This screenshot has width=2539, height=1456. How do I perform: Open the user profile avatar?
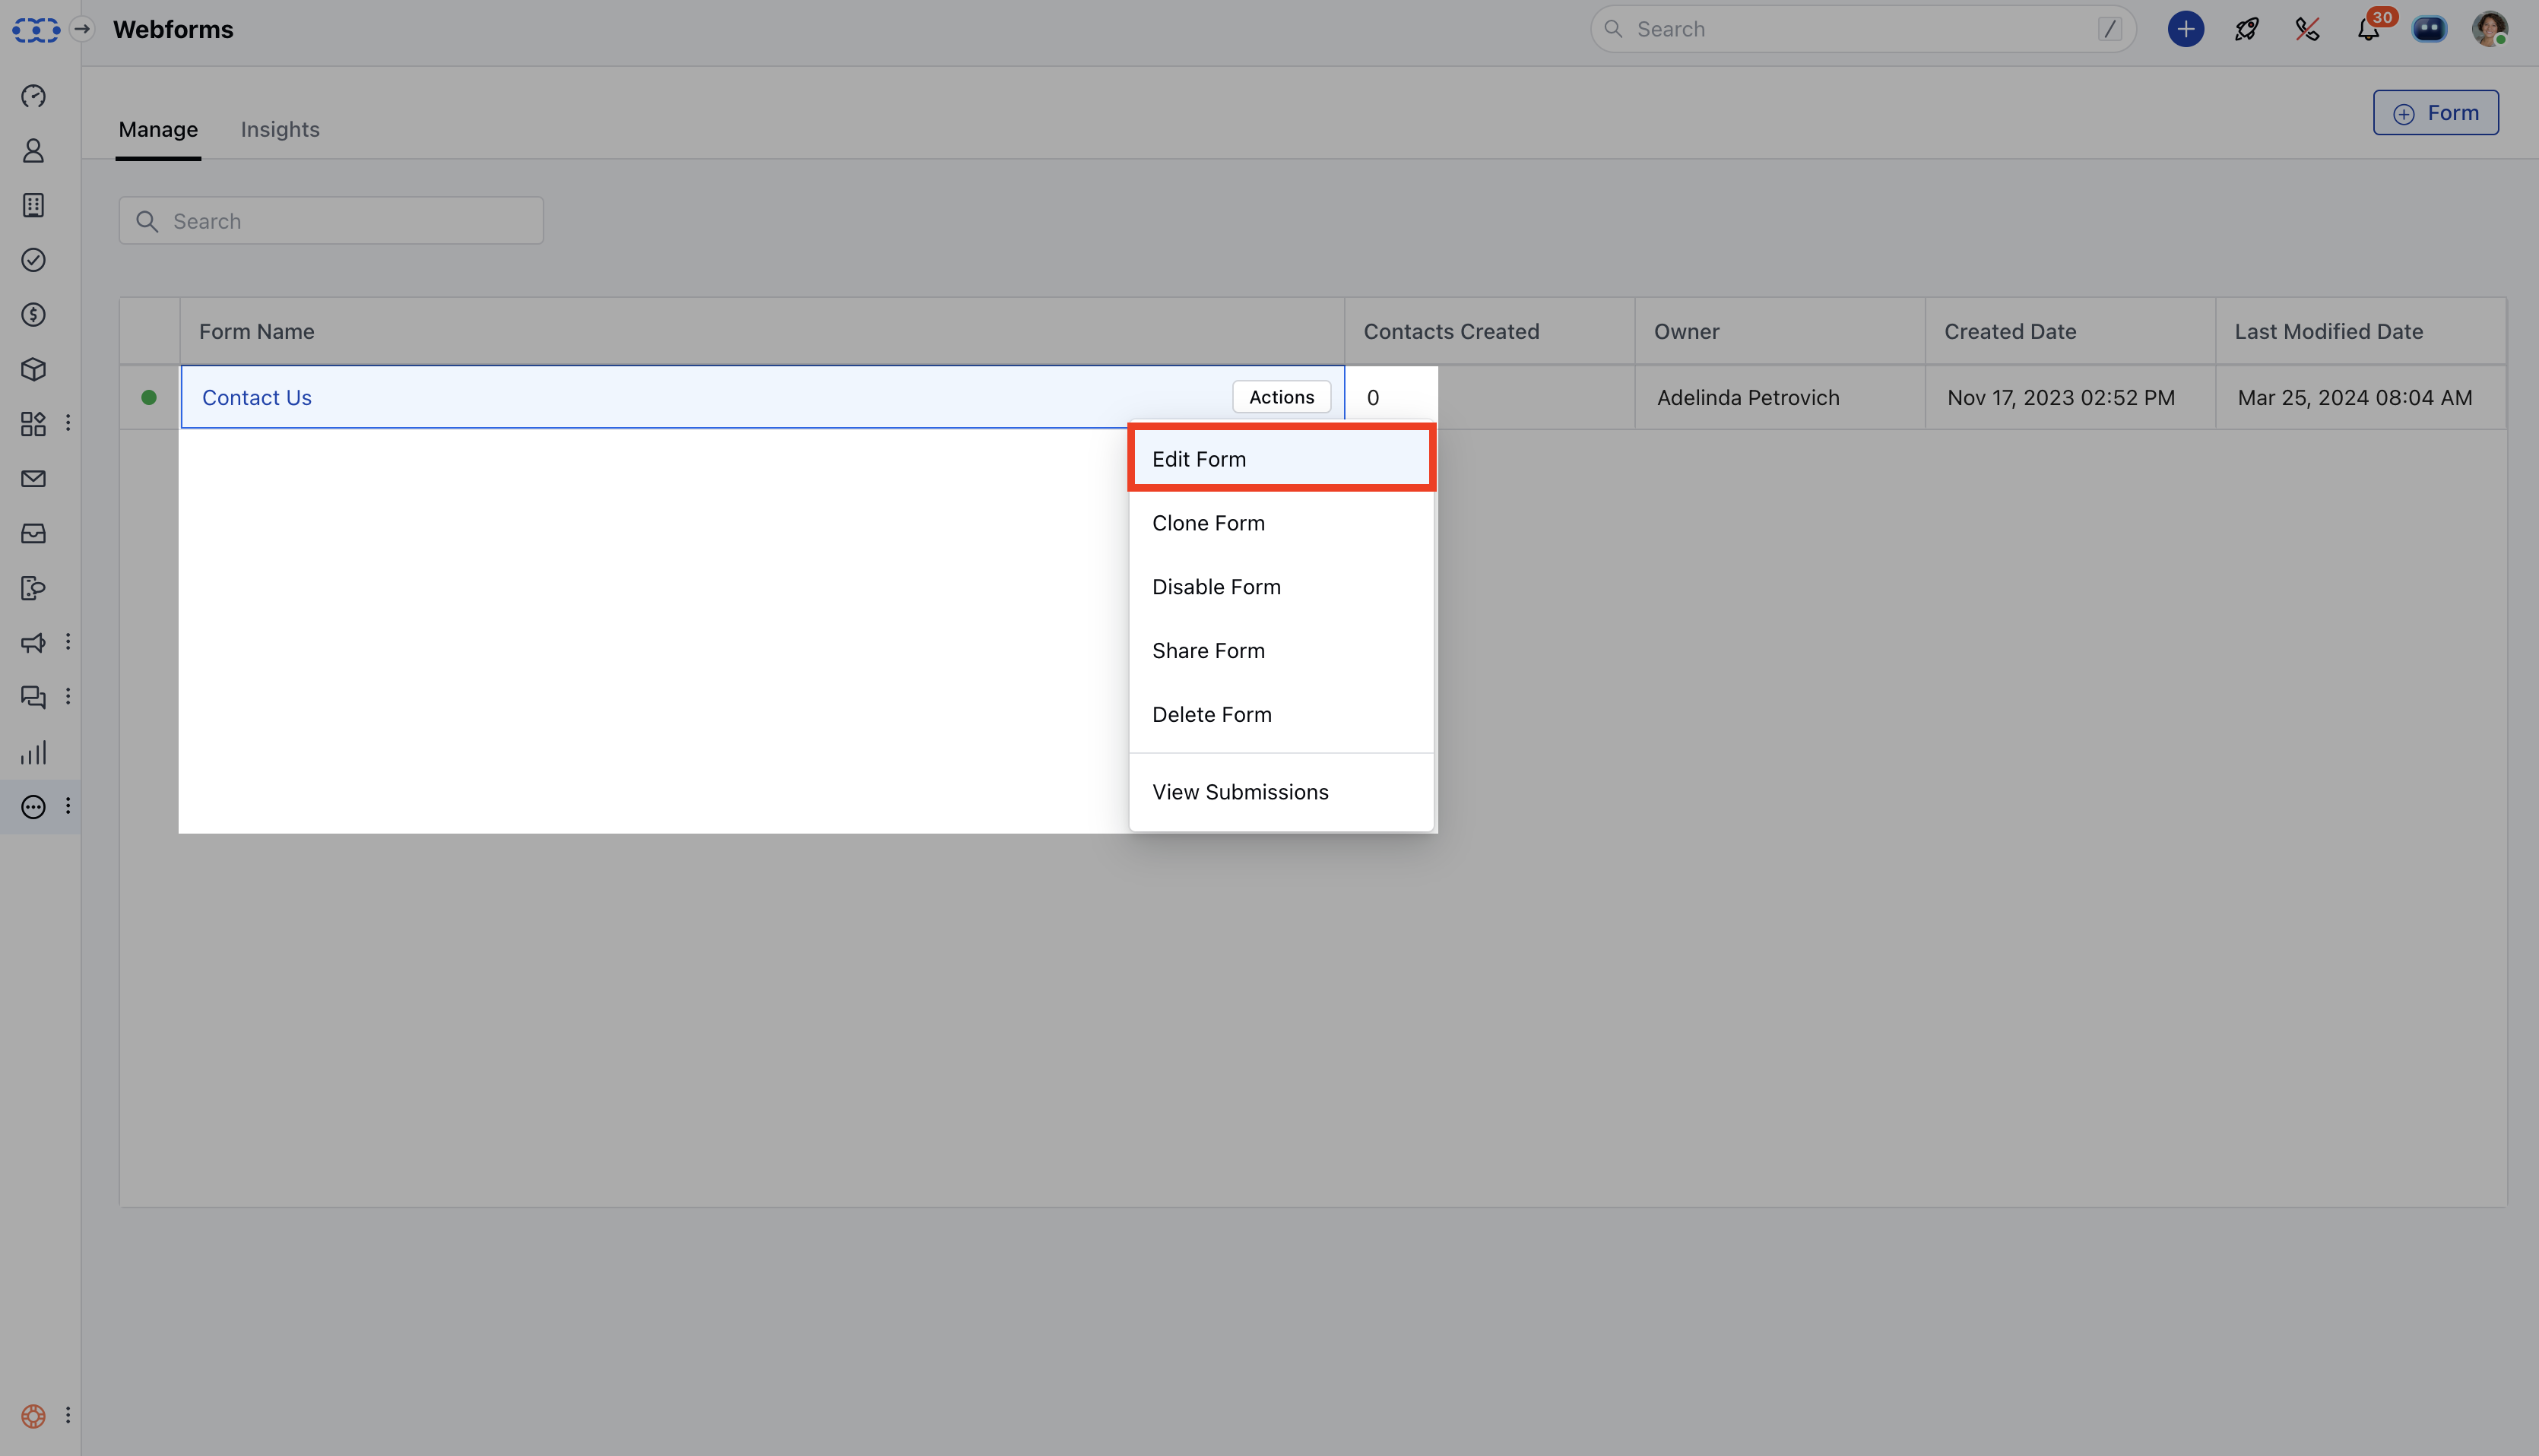point(2490,29)
